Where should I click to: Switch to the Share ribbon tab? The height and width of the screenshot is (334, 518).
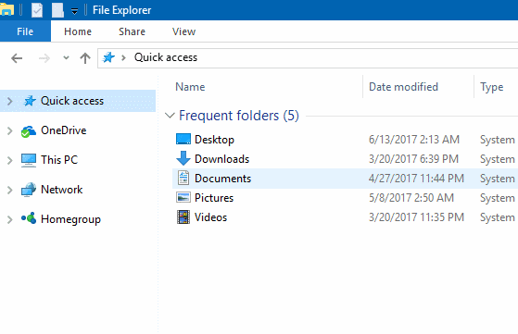click(132, 31)
